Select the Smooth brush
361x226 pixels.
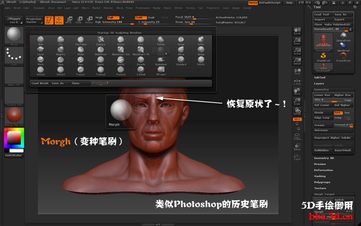tap(141, 61)
